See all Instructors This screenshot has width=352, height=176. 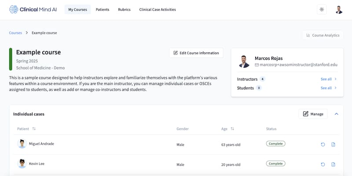(329, 79)
